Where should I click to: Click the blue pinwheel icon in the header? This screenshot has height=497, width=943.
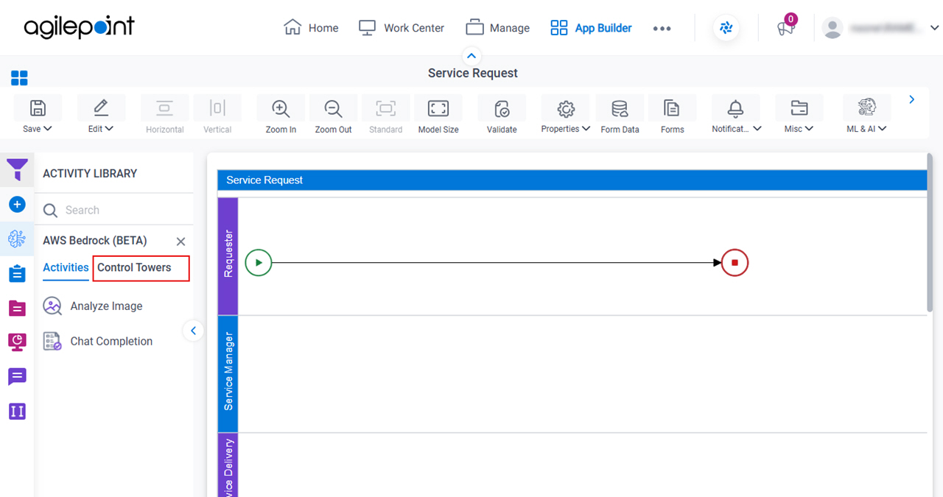726,28
